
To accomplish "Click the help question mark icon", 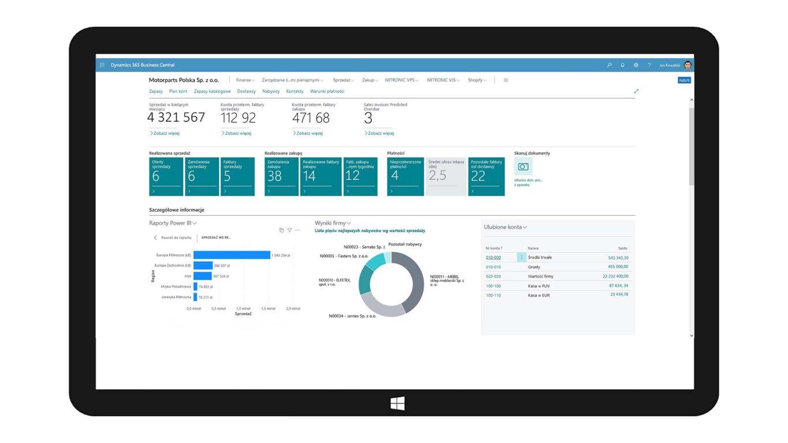I will [x=649, y=65].
